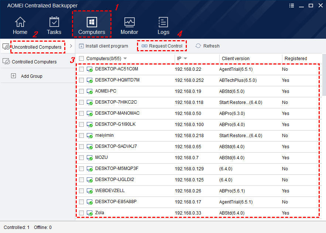Viewport: 326px width, 233px height.
Task: Click the computer icon for DESKTOP-G1I90LK
Action: pyautogui.click(x=90, y=125)
